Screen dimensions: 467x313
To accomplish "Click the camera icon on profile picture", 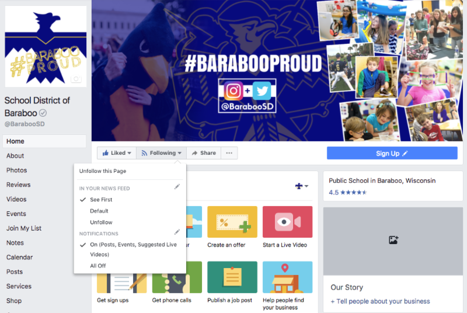I will tap(76, 79).
